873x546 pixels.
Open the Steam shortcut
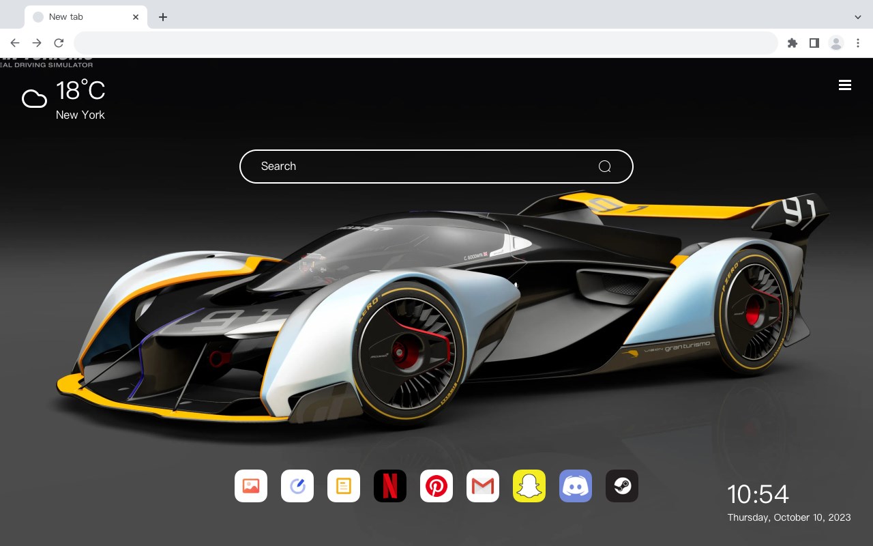point(622,486)
